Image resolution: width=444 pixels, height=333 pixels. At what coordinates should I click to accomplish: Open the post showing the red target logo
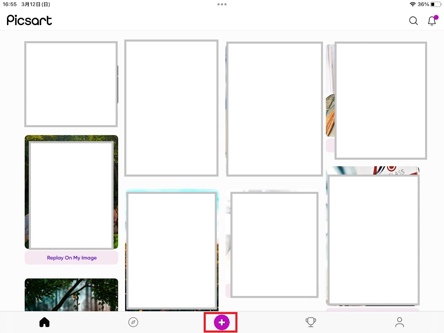click(x=373, y=239)
